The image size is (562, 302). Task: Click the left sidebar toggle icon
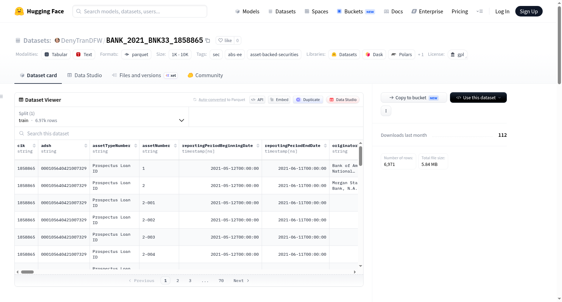[1, 96]
